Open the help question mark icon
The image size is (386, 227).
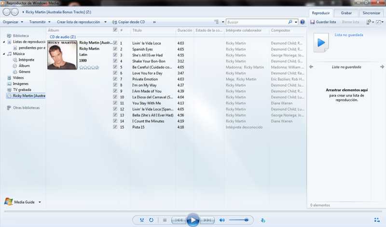pos(303,22)
